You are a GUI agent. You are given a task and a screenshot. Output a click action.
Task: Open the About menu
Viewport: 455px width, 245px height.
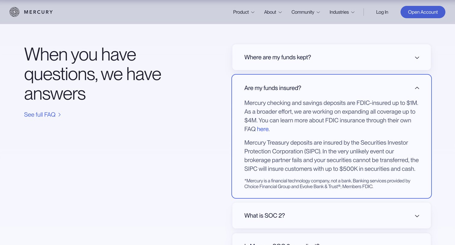click(x=273, y=12)
